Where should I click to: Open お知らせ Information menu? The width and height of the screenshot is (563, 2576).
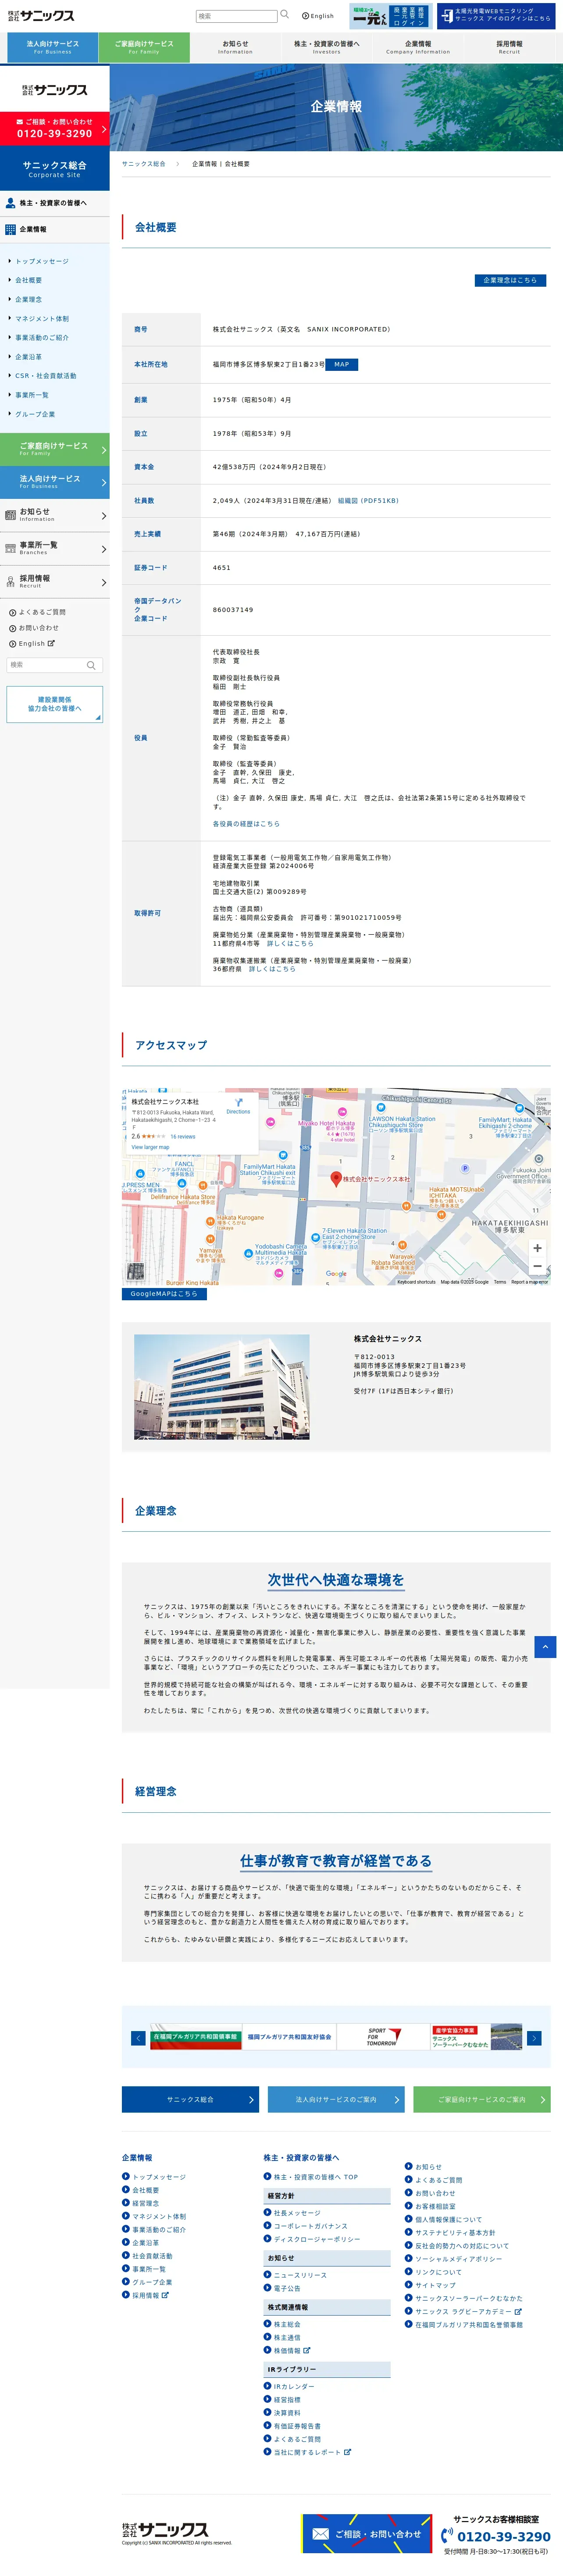coord(235,47)
